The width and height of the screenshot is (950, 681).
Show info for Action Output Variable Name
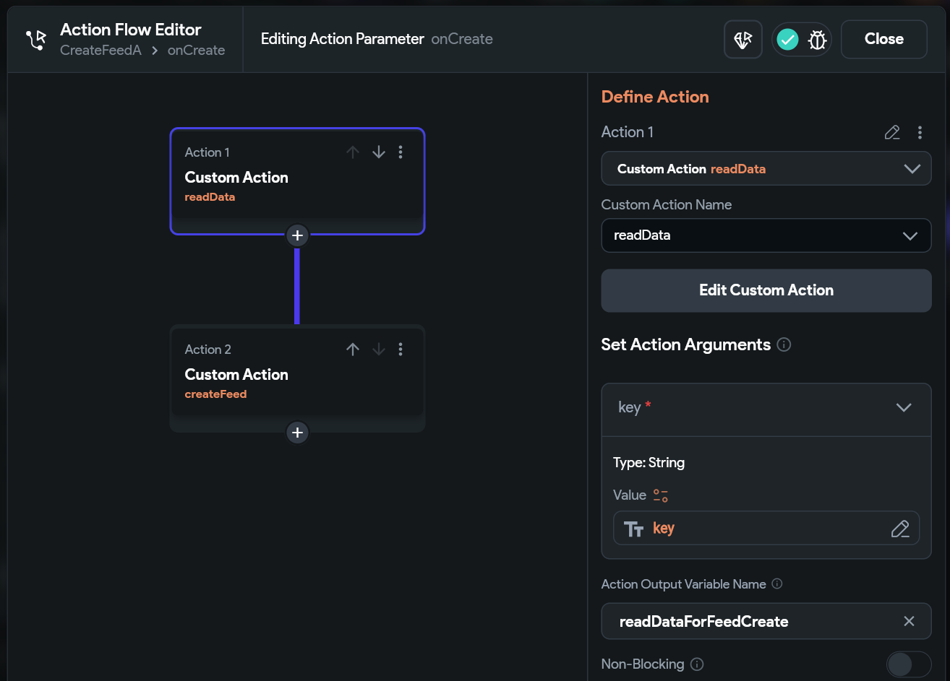click(x=777, y=584)
